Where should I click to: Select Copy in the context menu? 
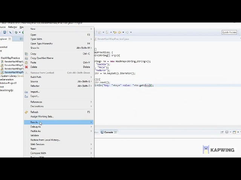(x=59, y=54)
